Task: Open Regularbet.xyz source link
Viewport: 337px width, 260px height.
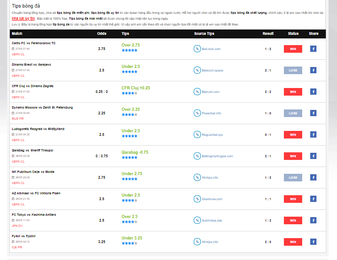Action: pos(212,135)
